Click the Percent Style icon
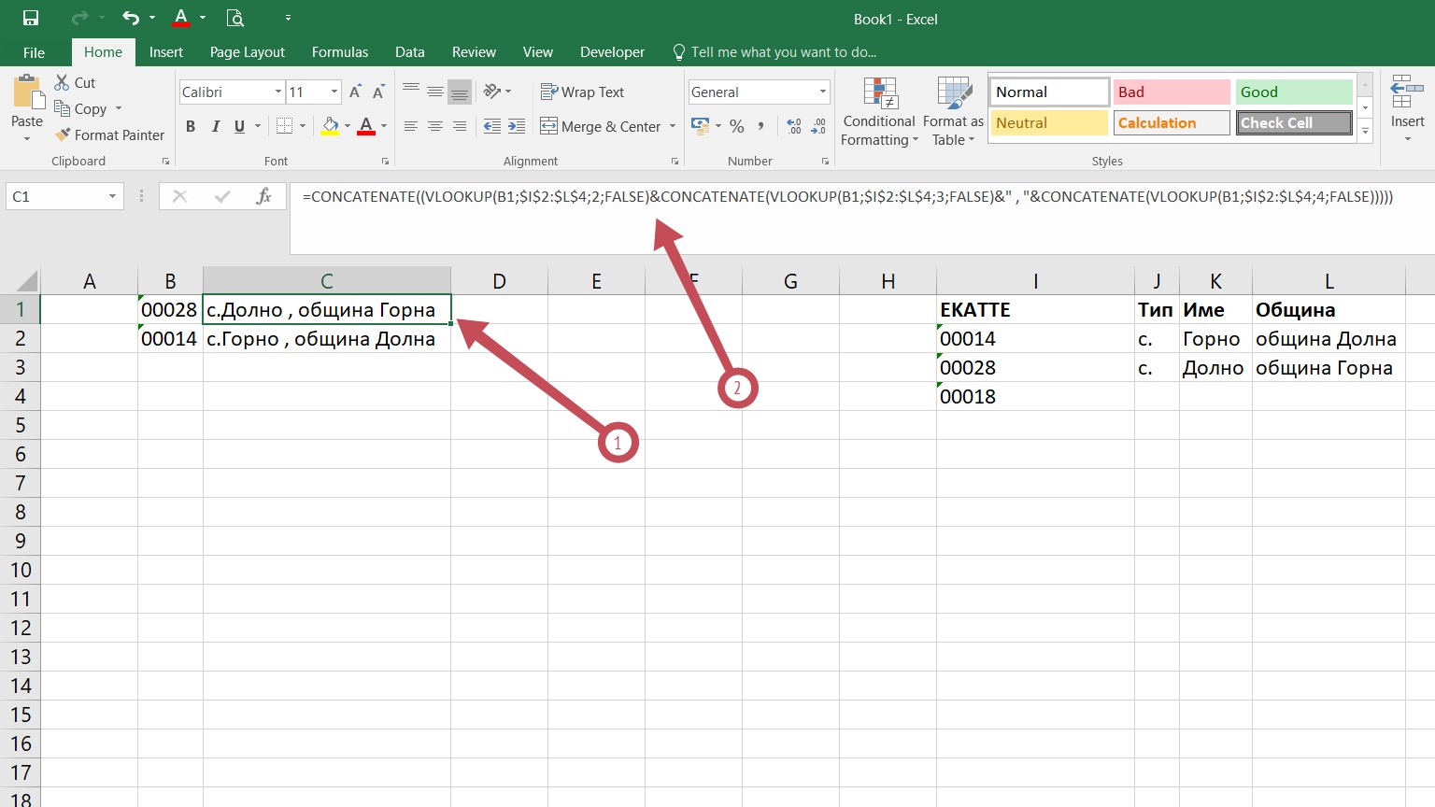 click(737, 126)
